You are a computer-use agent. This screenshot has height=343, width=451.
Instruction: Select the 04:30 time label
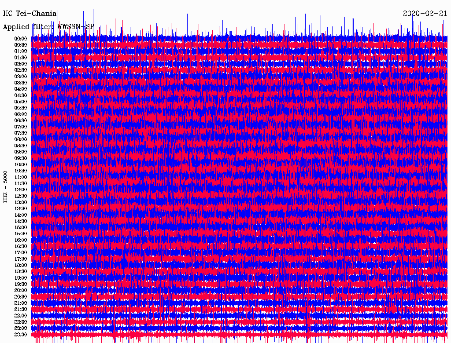[x=21, y=95]
